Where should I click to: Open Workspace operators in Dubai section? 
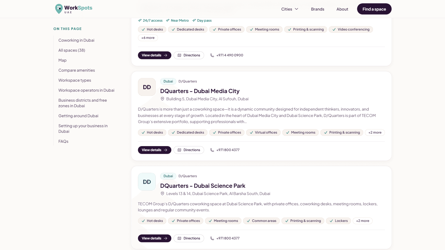[x=86, y=90]
